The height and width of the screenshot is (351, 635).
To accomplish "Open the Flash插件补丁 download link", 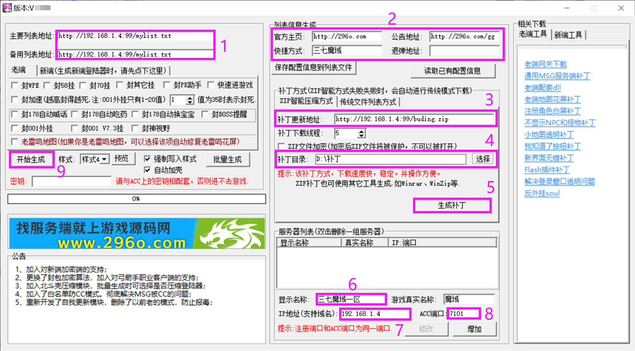I will [x=546, y=169].
